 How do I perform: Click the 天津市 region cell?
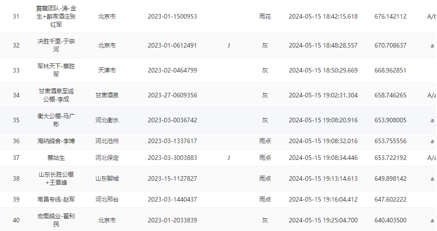107,70
